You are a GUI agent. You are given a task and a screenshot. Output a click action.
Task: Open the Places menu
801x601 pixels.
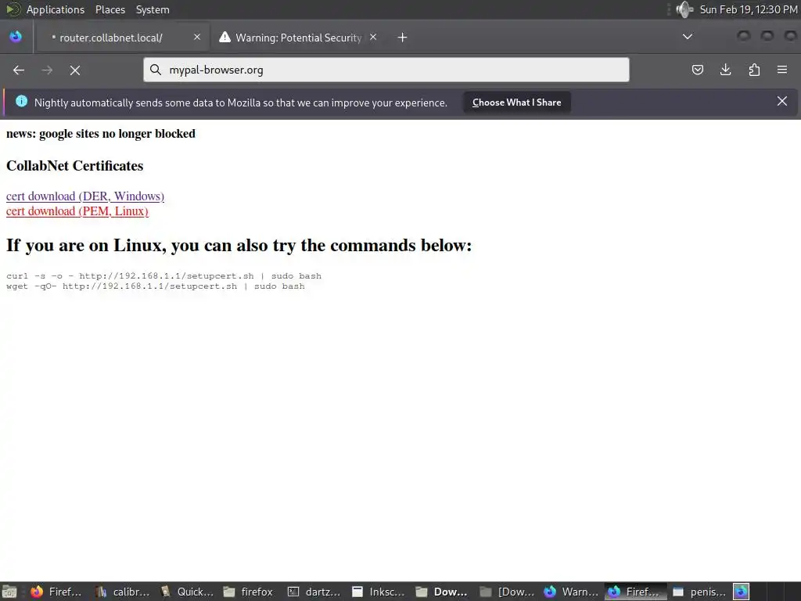pyautogui.click(x=110, y=9)
